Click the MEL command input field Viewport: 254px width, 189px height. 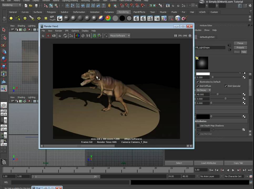tap(70, 182)
